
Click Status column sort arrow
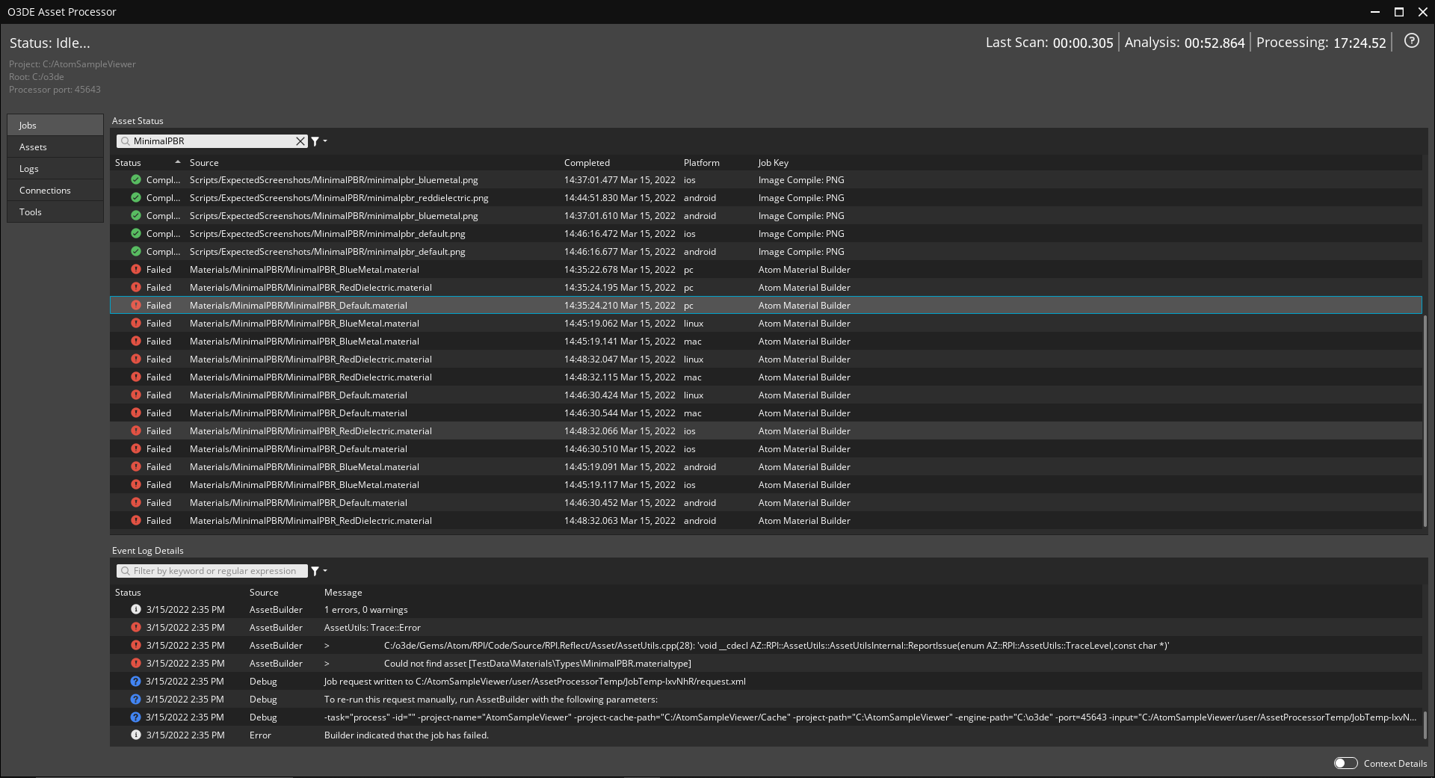[178, 161]
